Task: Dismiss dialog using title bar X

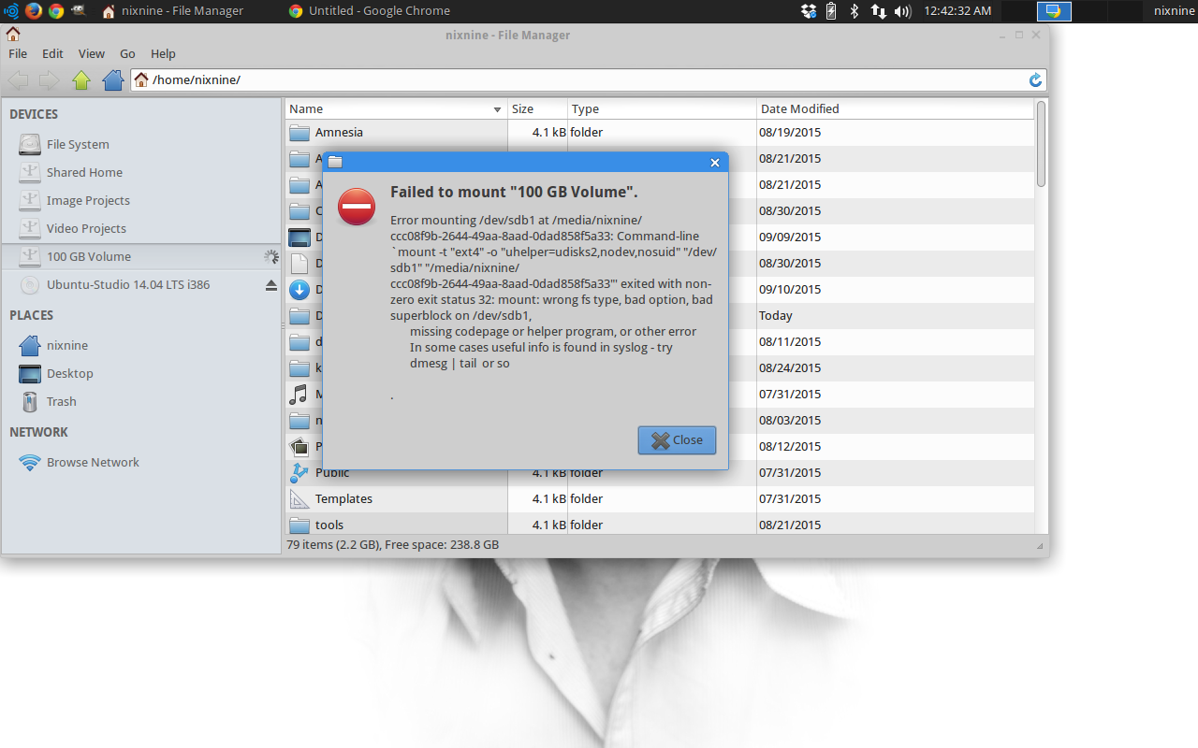Action: pos(715,163)
